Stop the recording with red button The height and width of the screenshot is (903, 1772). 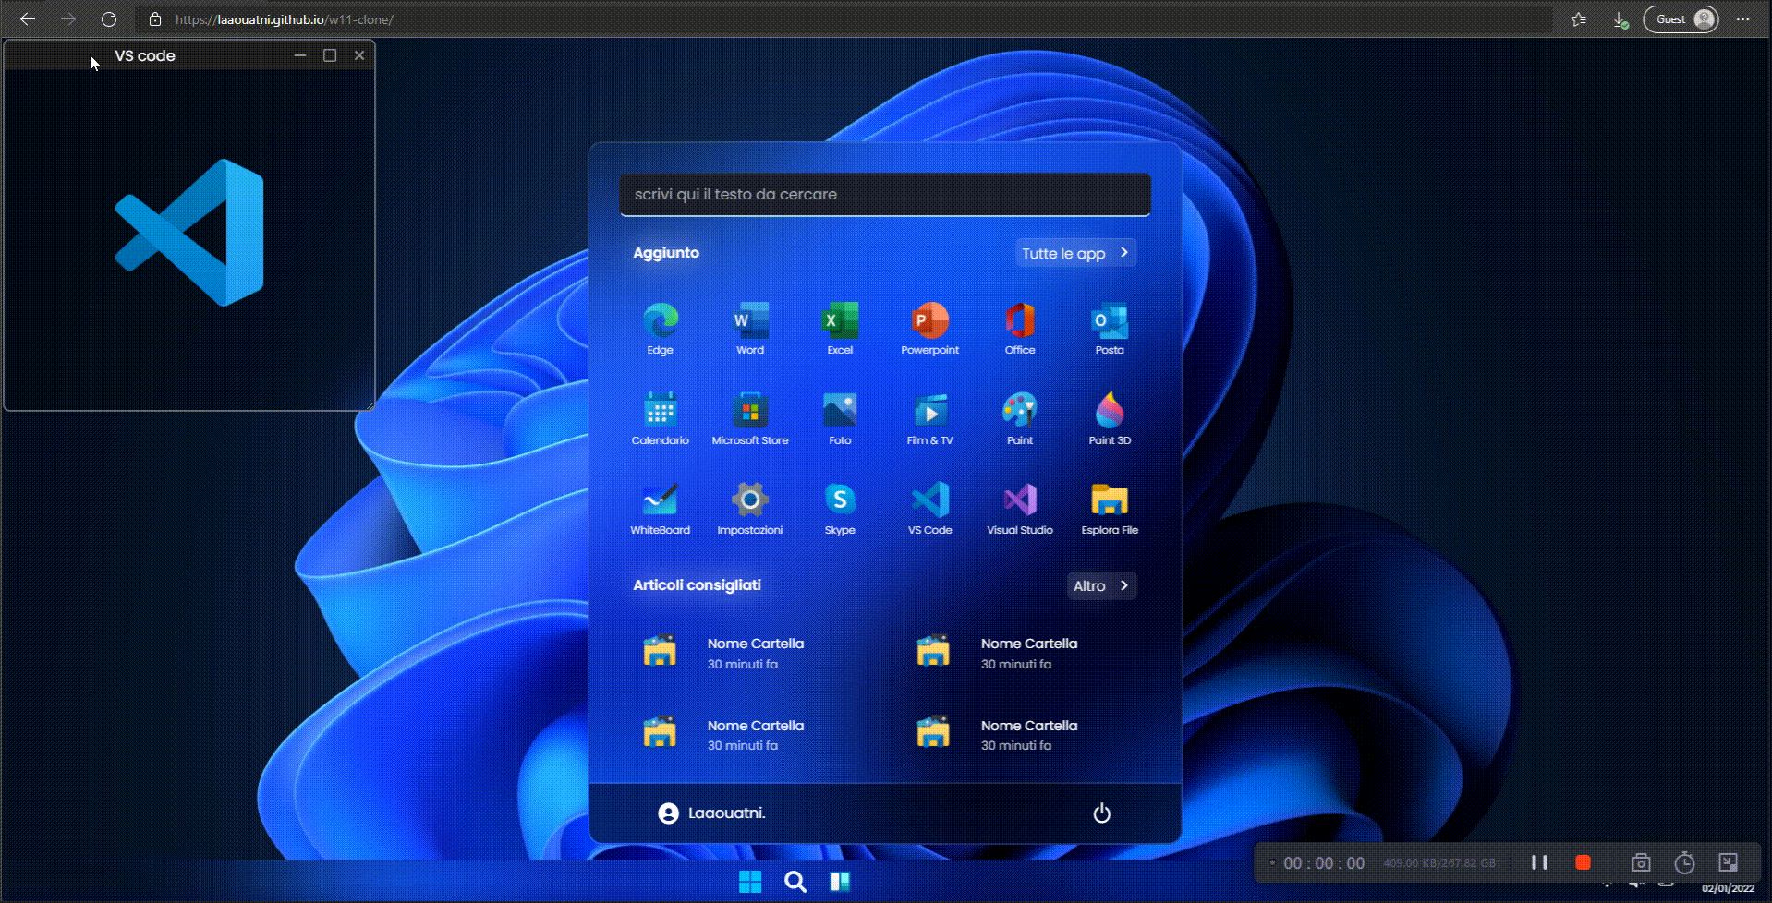(1583, 862)
